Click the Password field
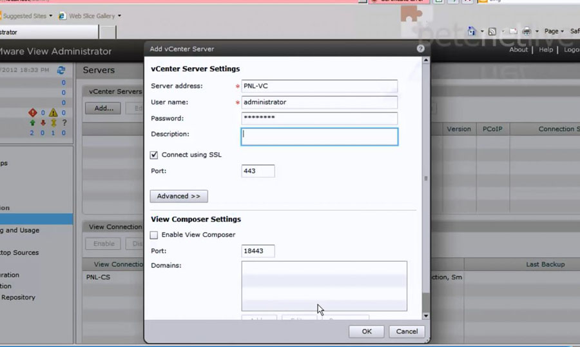580x347 pixels. (x=319, y=118)
